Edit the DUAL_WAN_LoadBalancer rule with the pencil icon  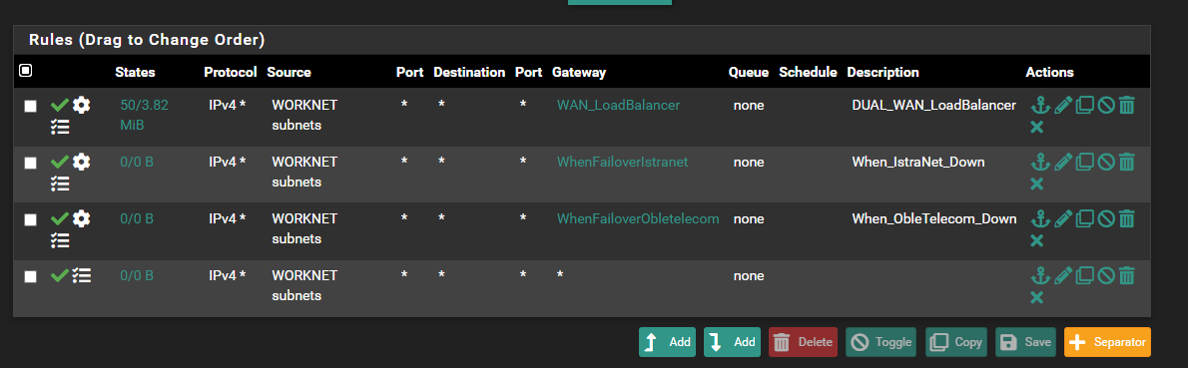[1062, 106]
